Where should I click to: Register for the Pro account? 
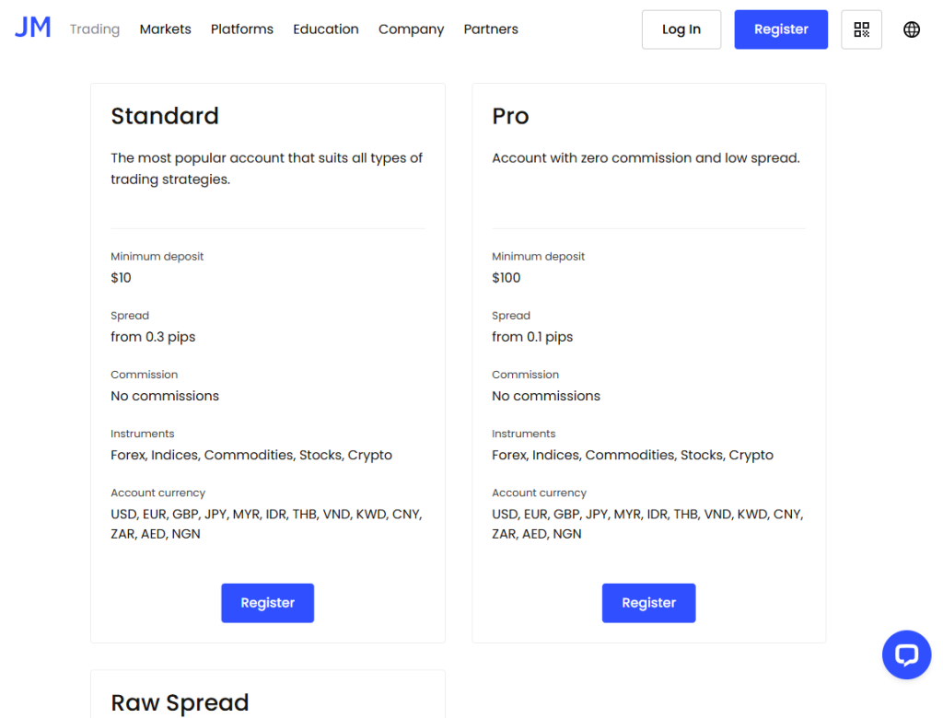(x=648, y=603)
